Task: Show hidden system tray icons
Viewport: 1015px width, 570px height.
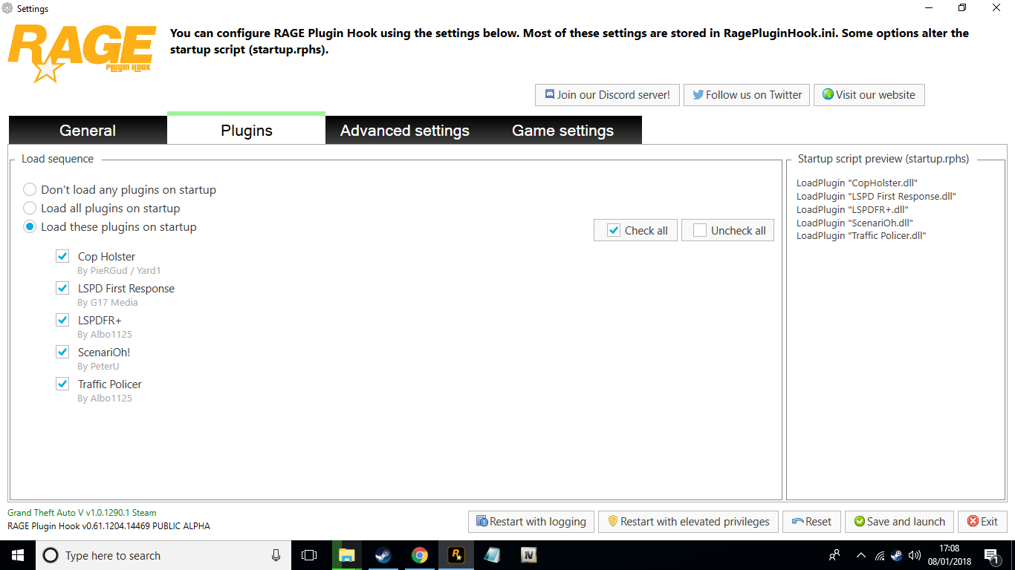Action: point(861,555)
